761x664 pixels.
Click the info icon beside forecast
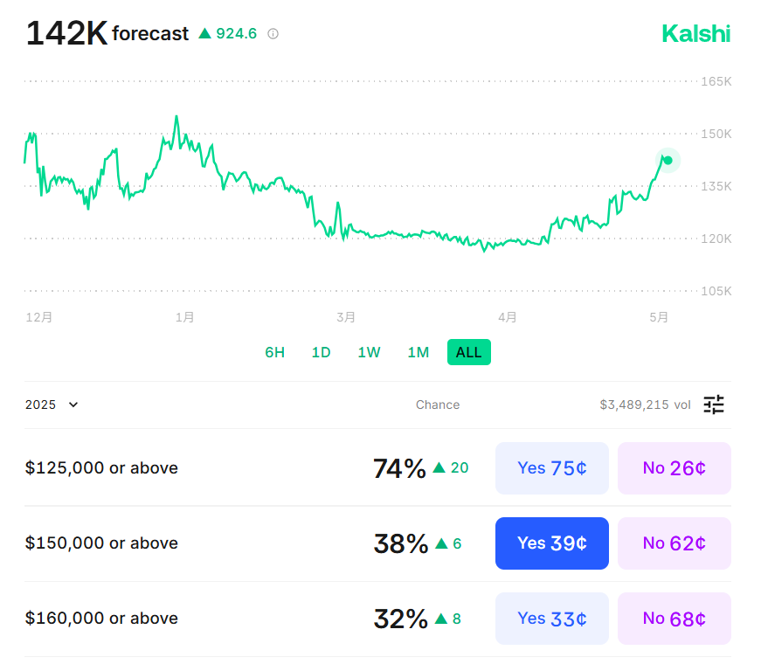coord(273,34)
